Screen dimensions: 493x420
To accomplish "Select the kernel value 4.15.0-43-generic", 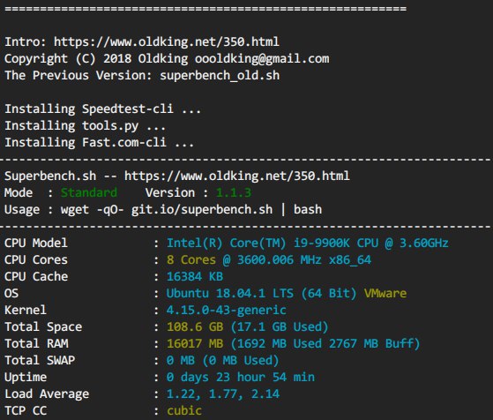I will click(x=226, y=311).
